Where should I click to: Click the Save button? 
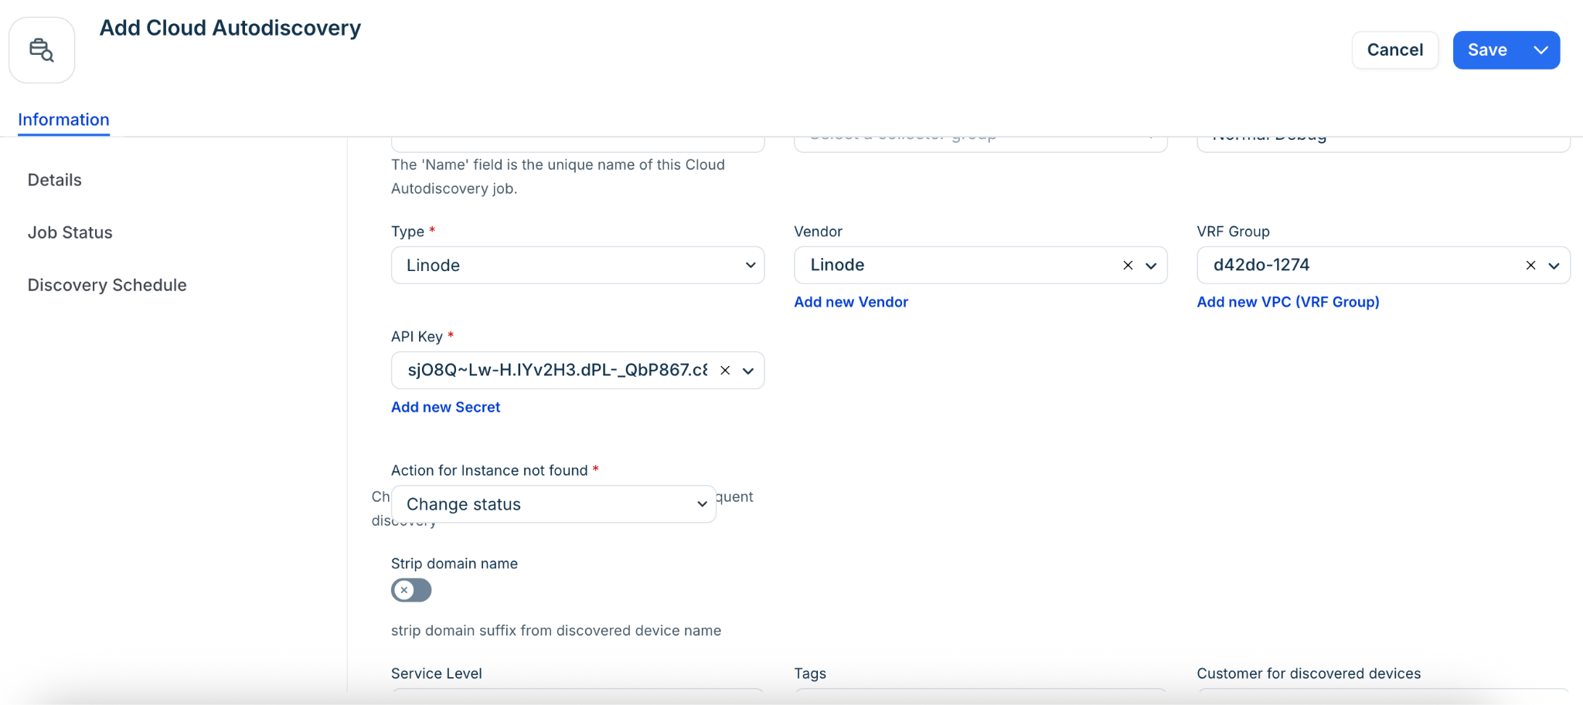(1488, 50)
